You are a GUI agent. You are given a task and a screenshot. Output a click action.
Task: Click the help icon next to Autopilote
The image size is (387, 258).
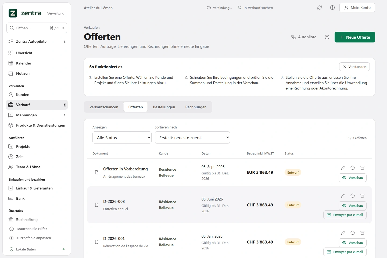(x=327, y=37)
